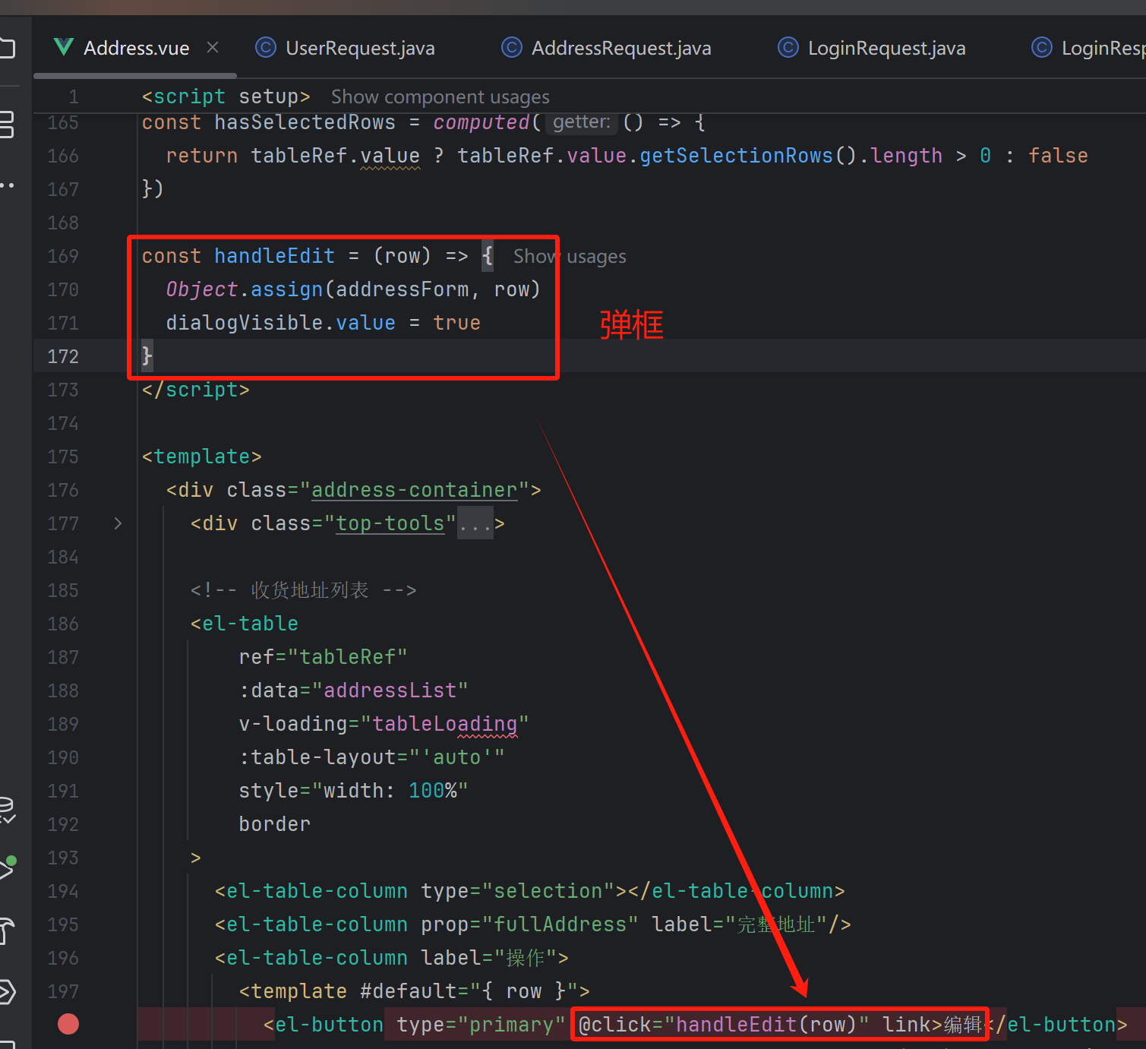The width and height of the screenshot is (1146, 1049).
Task: Click the <el-table opening tag
Action: tap(244, 624)
